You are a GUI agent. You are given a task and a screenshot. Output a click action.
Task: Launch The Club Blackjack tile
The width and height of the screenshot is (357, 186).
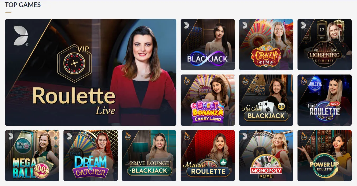tap(266, 100)
